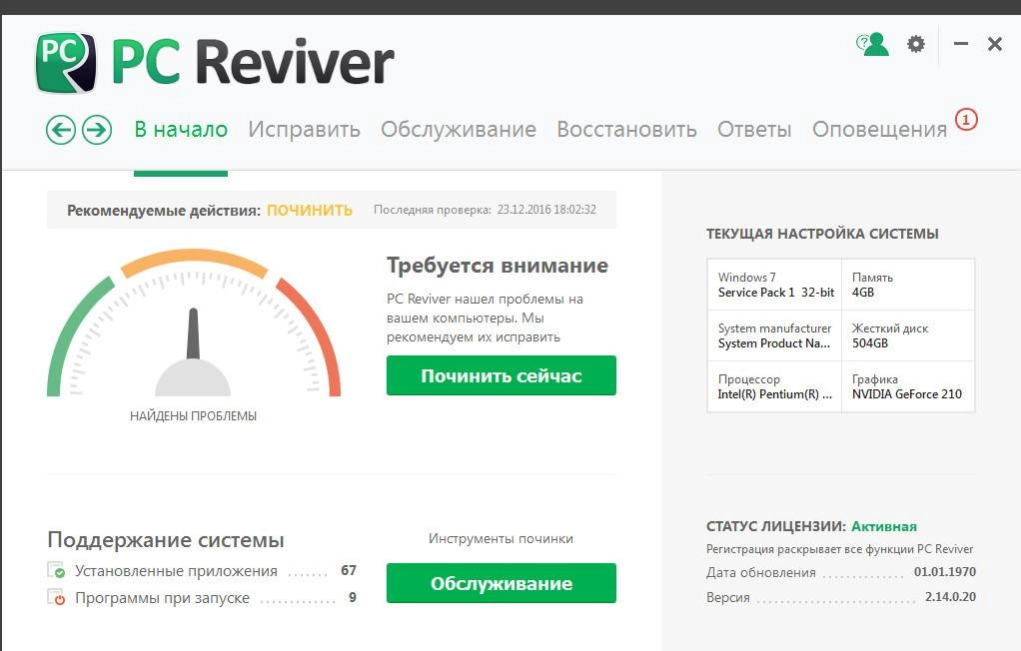Open the Обслуживание tab in navigation
1021x651 pixels.
click(x=458, y=129)
